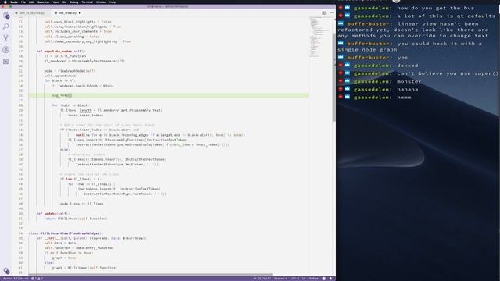Click the class MlilLinearView line
Image resolution: width=500 pixels, height=281 pixels.
66,233
